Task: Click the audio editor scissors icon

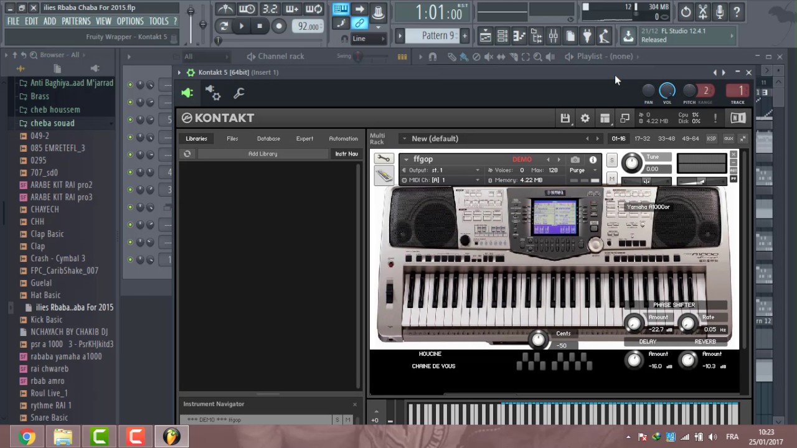Action: (x=703, y=11)
